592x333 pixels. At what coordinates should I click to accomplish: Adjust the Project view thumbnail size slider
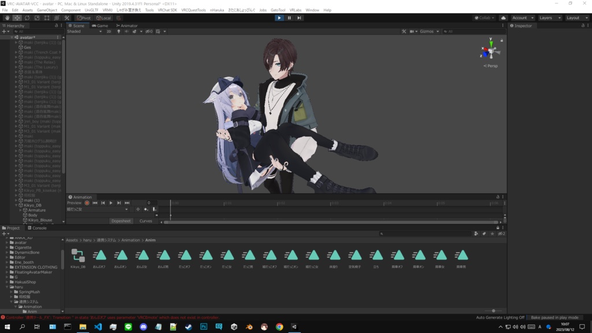(x=494, y=310)
